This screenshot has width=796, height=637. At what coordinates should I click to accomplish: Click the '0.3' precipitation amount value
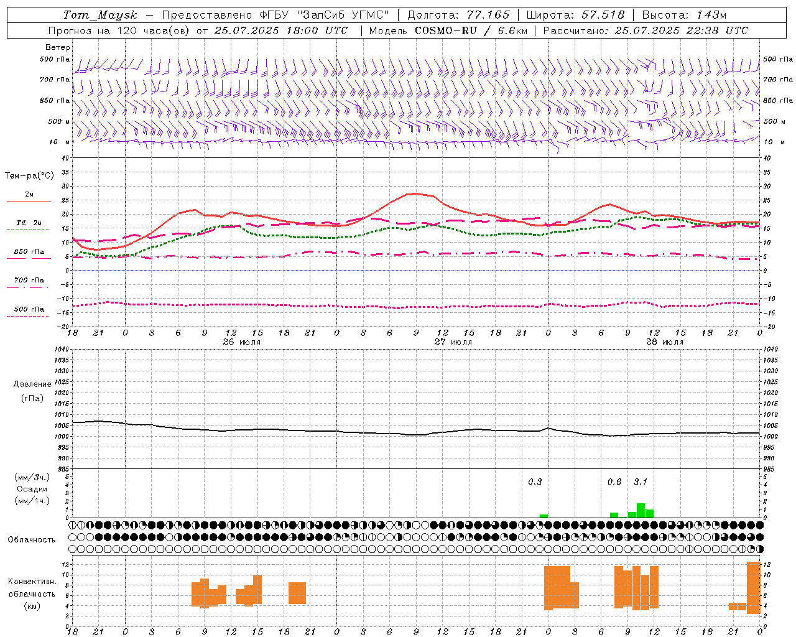(535, 482)
